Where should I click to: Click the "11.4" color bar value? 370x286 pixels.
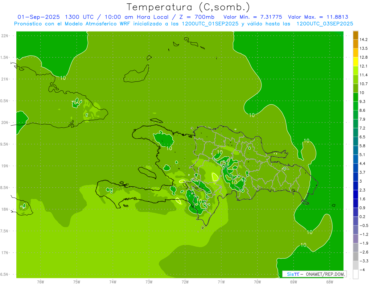coord(364,75)
